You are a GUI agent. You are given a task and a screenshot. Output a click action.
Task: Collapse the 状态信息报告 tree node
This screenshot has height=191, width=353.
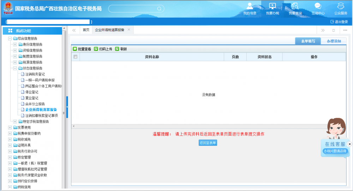(x=15, y=68)
